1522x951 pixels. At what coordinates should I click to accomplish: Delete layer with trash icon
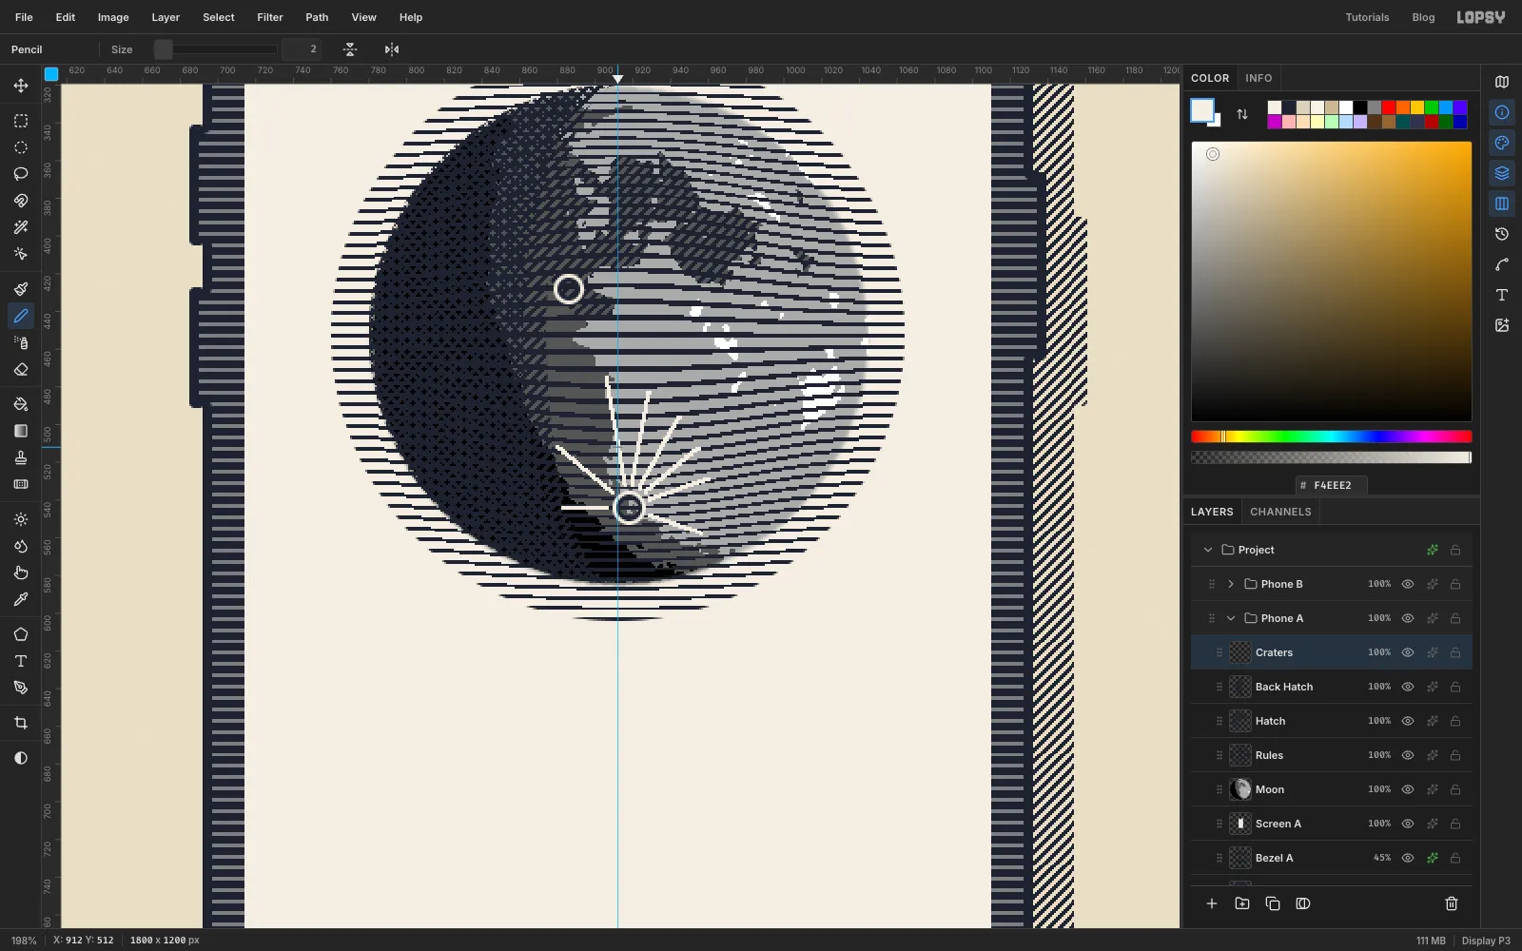pyautogui.click(x=1452, y=903)
